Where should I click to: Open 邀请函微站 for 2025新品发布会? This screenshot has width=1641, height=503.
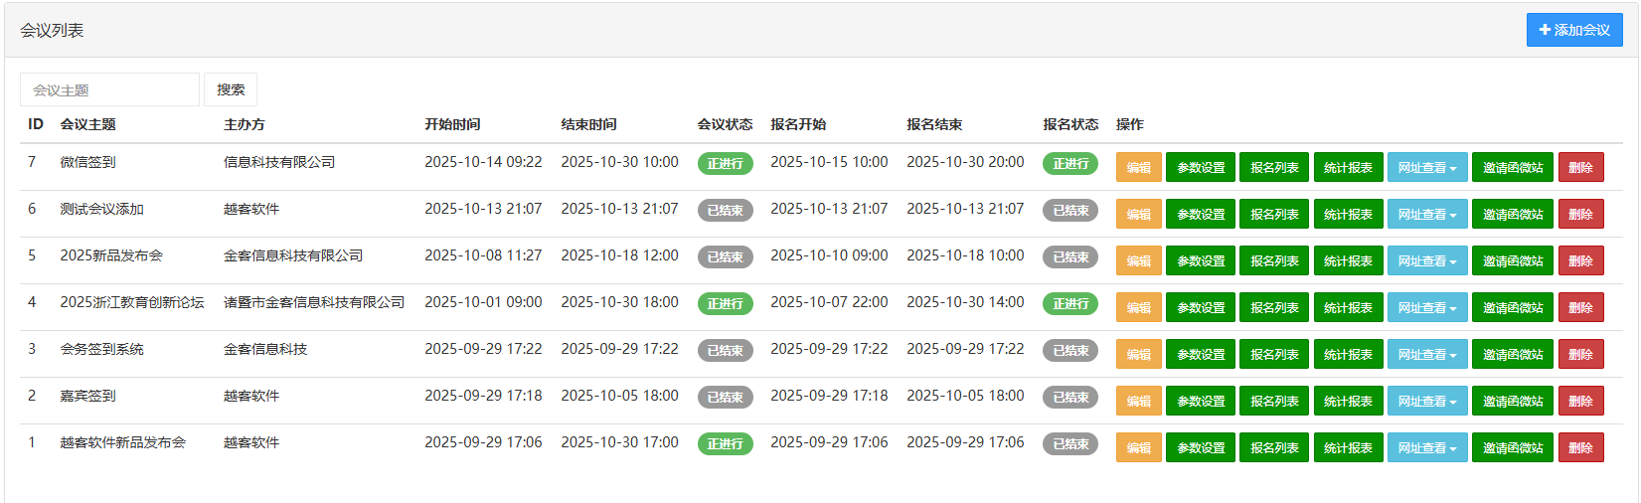[x=1512, y=260]
